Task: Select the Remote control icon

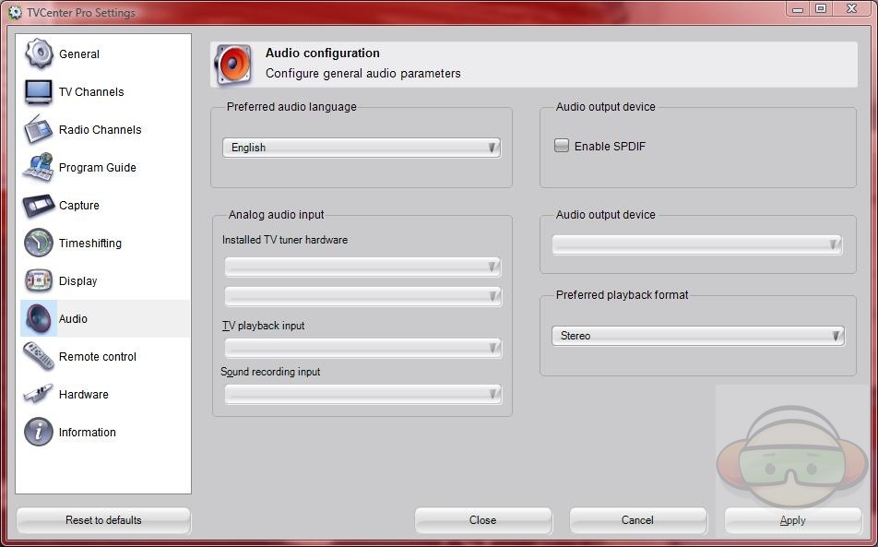Action: click(39, 356)
